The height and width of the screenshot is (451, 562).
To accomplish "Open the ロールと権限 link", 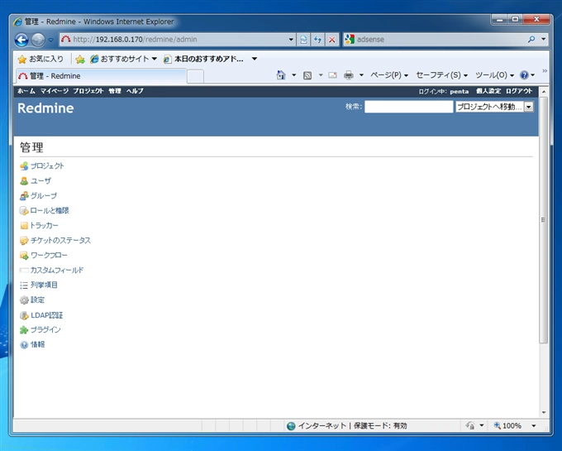I will pyautogui.click(x=50, y=211).
